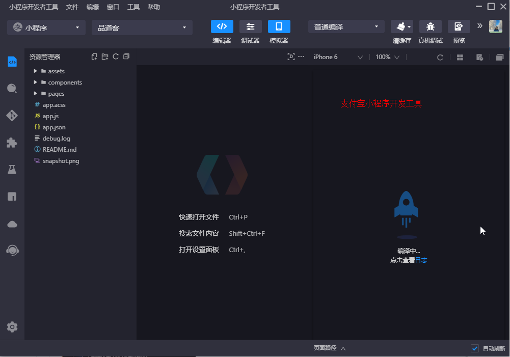510x357 pixels.
Task: Click new folder icon in 资源管理器
Action: (105, 57)
